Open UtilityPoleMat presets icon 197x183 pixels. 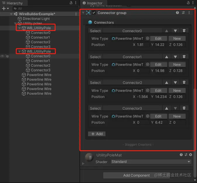coord(186,155)
